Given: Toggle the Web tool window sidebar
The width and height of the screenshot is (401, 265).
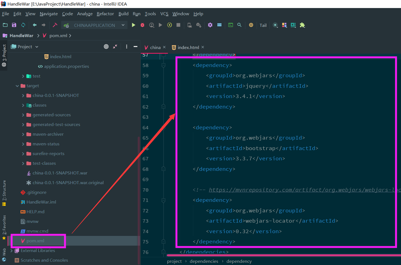Looking at the screenshot, I should coord(4,254).
